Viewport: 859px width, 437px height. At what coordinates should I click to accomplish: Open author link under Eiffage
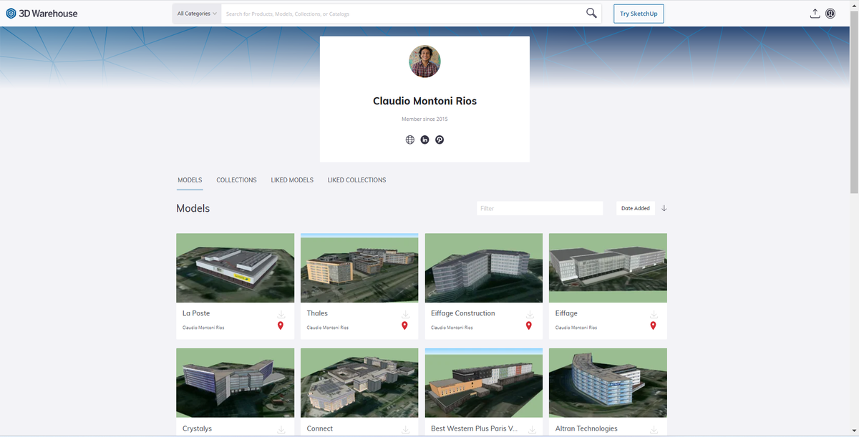(x=576, y=328)
